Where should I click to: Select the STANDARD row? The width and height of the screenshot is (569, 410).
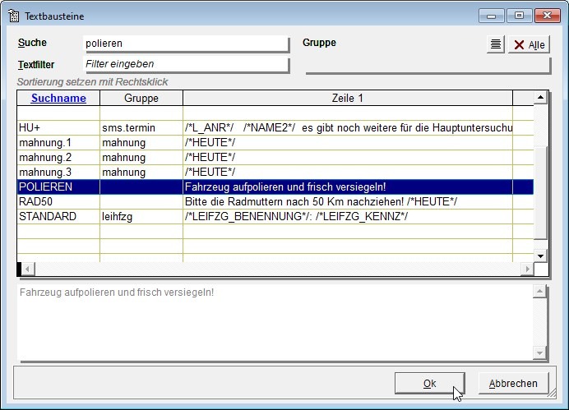pos(275,216)
